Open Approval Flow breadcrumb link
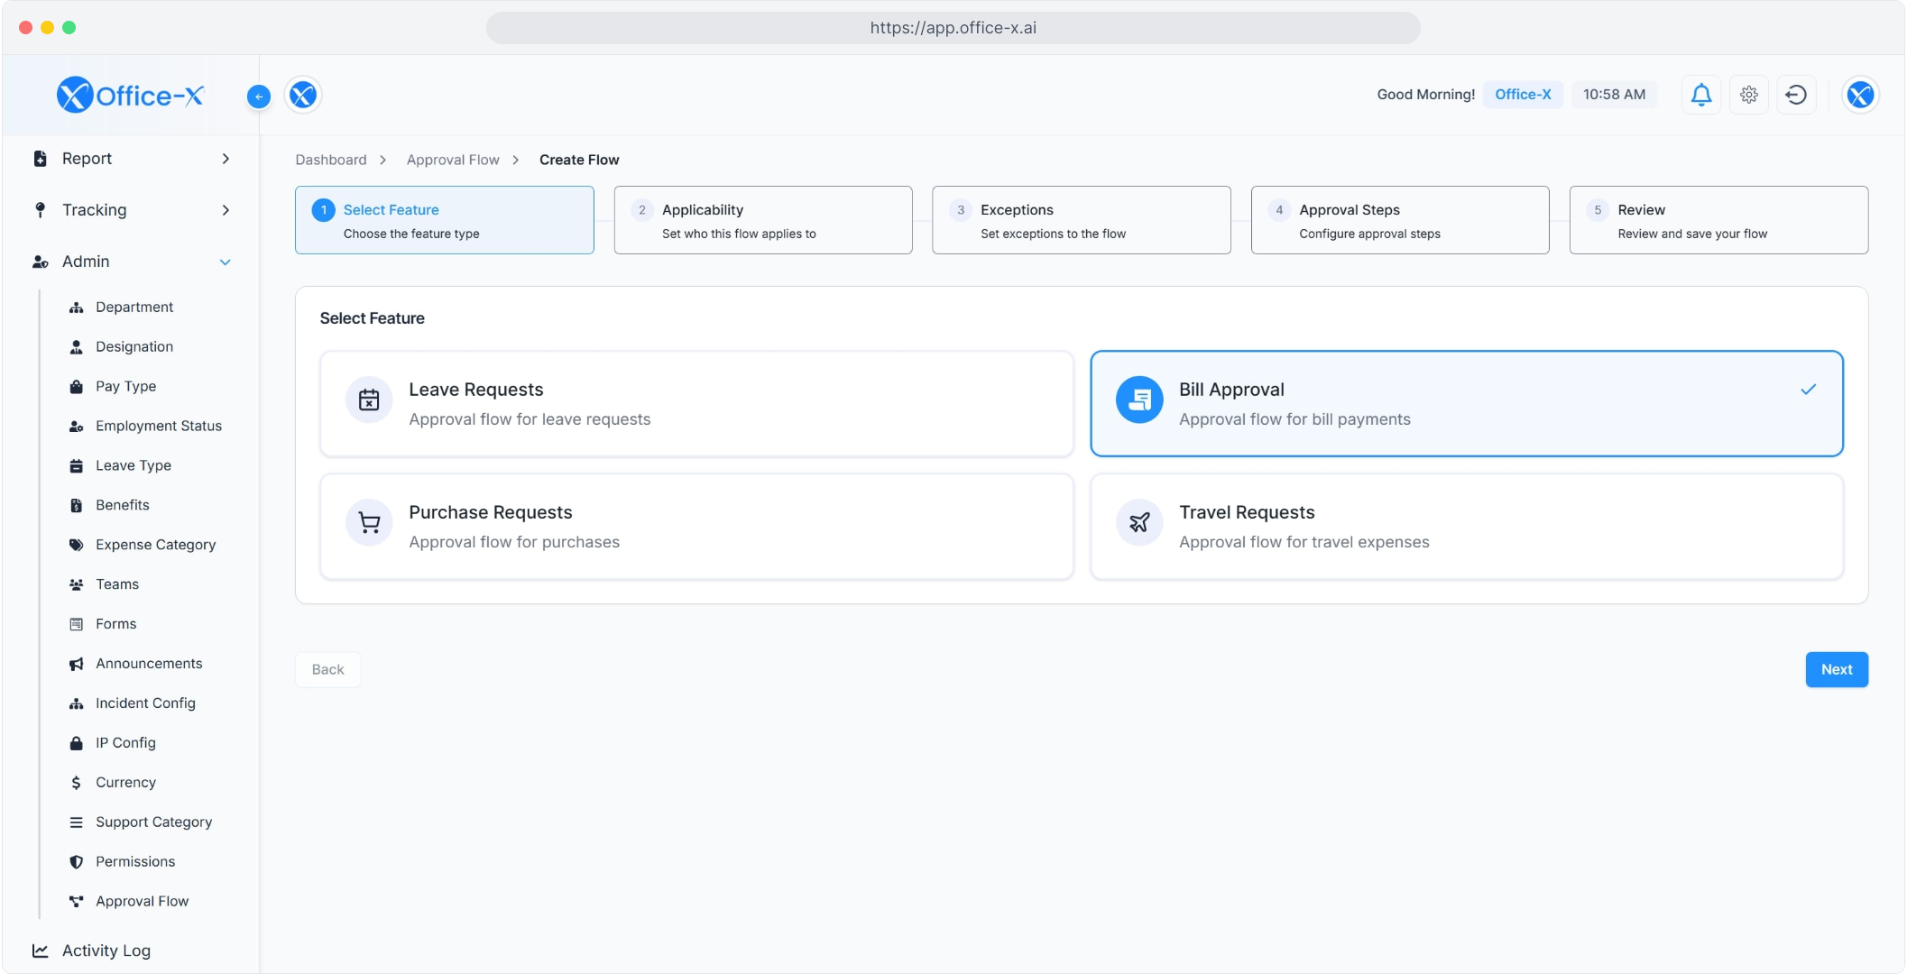This screenshot has width=1907, height=974. [x=452, y=160]
